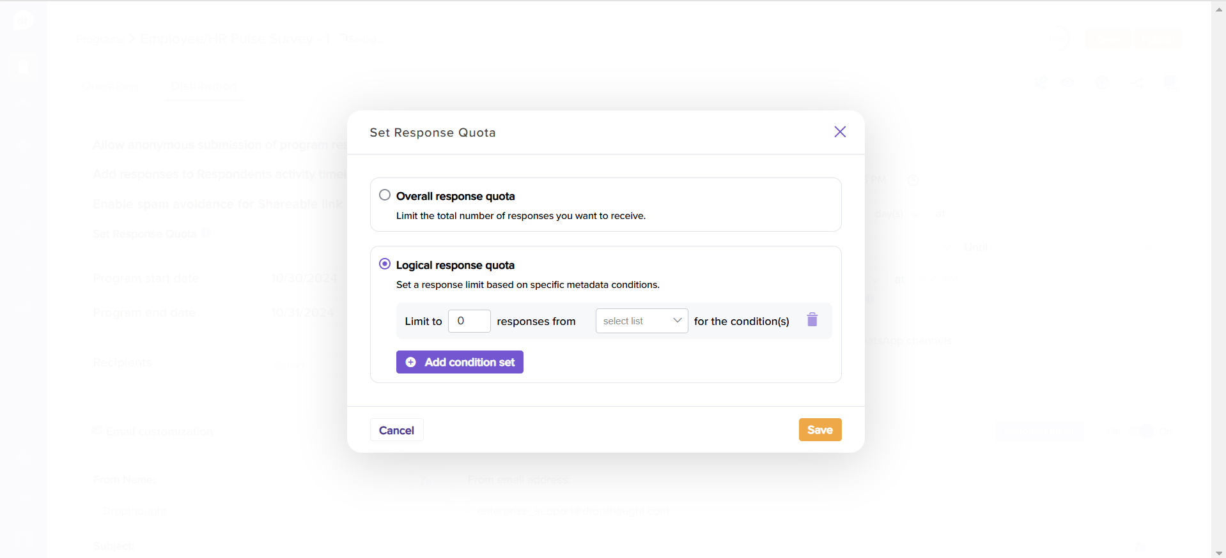Click info icon beside Set Response Quota label
Screen dimensions: 1226x558
click(x=206, y=233)
